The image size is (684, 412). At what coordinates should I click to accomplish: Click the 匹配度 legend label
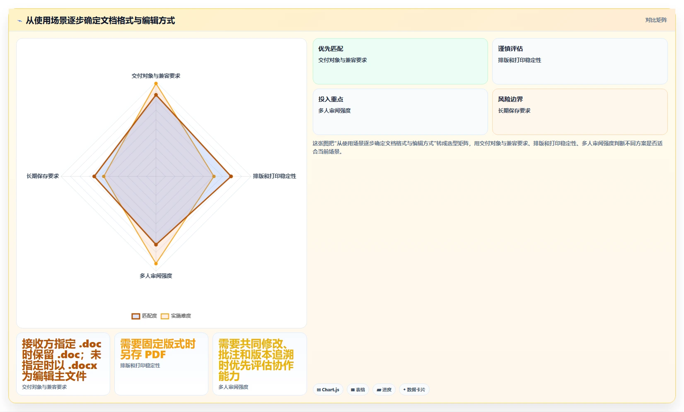point(150,316)
